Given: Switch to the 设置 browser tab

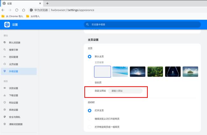Looking at the screenshot, I should tap(19, 3).
